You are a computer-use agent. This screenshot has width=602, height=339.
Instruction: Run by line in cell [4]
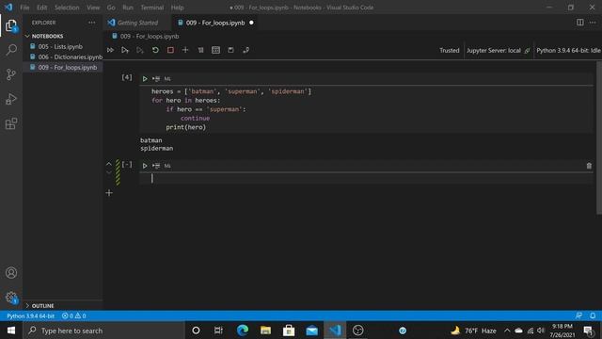click(x=156, y=79)
